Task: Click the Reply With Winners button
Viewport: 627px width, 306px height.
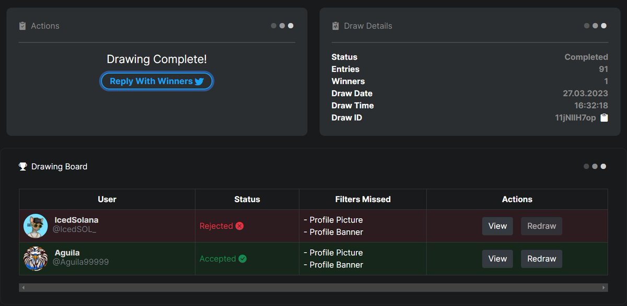Action: 157,81
